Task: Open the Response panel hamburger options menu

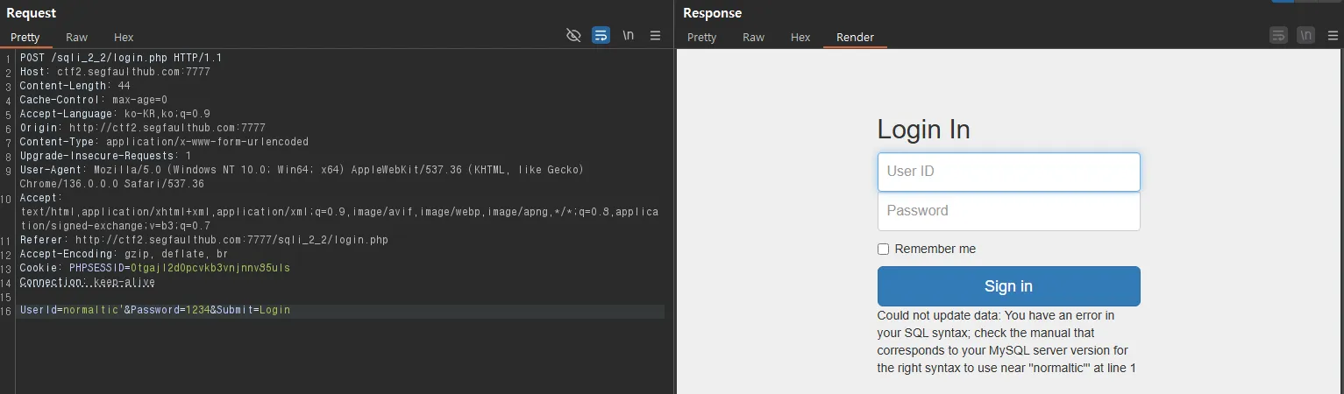Action: coord(1333,36)
